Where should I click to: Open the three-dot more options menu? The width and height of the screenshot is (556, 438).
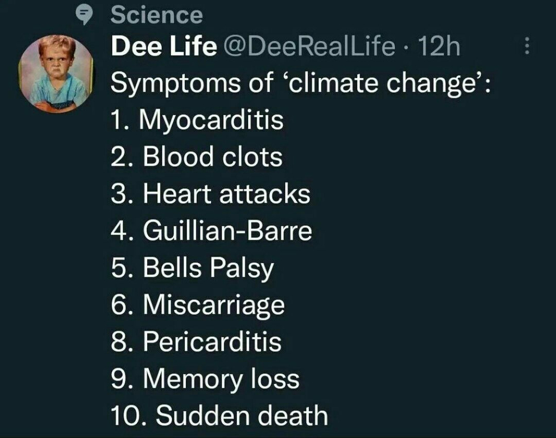point(526,47)
